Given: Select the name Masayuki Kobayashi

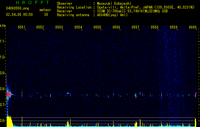Looking at the screenshot, I should 114,3.
